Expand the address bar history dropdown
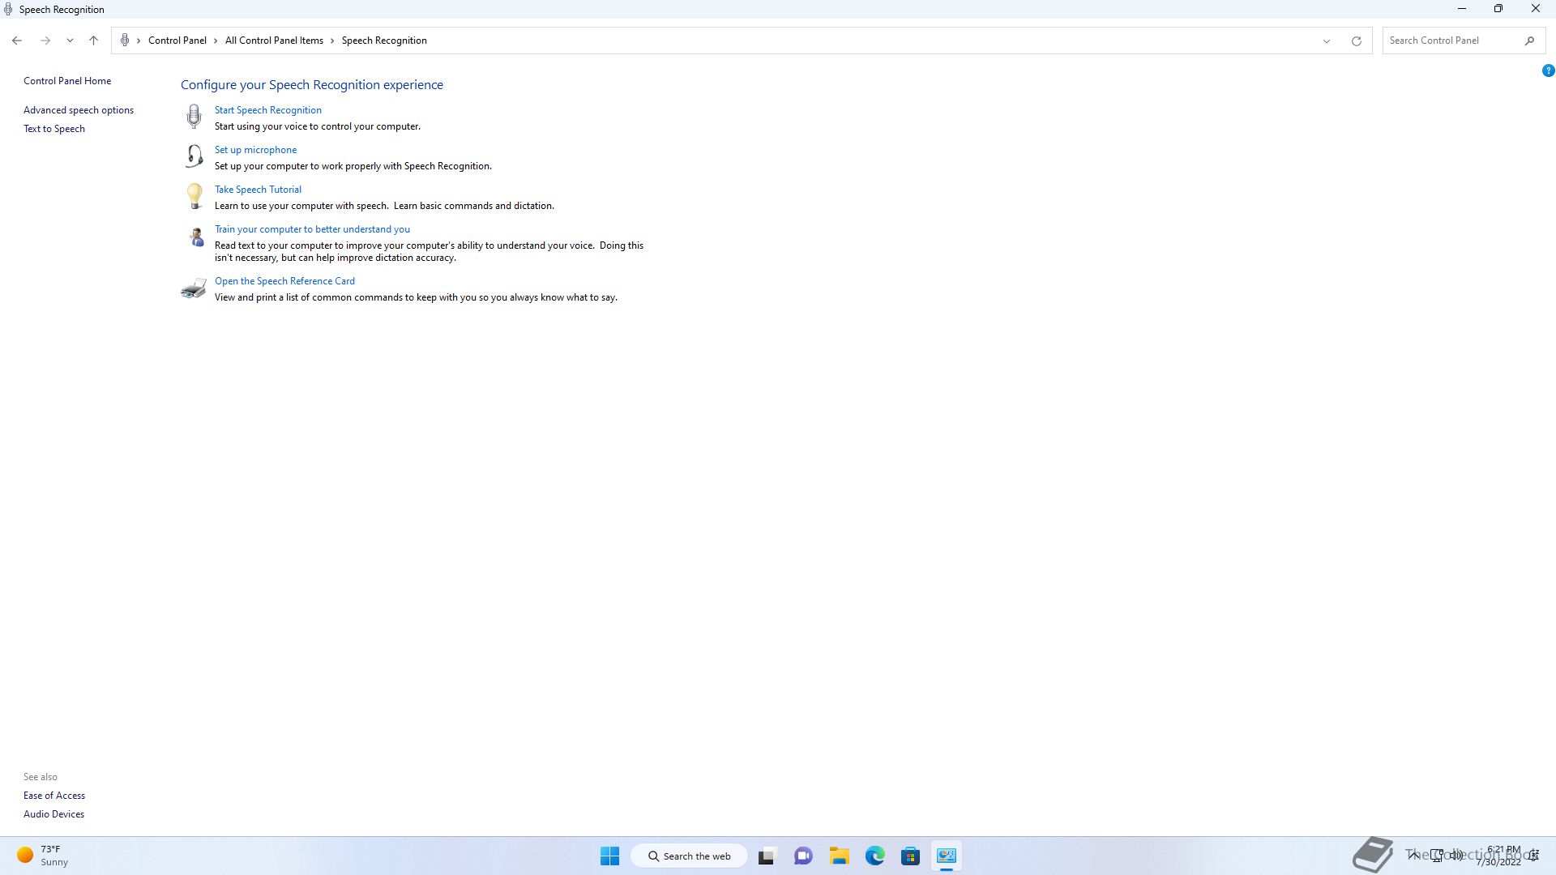1556x875 pixels. point(1327,41)
